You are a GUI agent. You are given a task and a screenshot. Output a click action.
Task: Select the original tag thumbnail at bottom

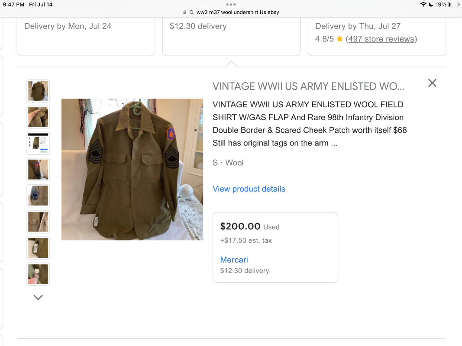click(x=38, y=274)
